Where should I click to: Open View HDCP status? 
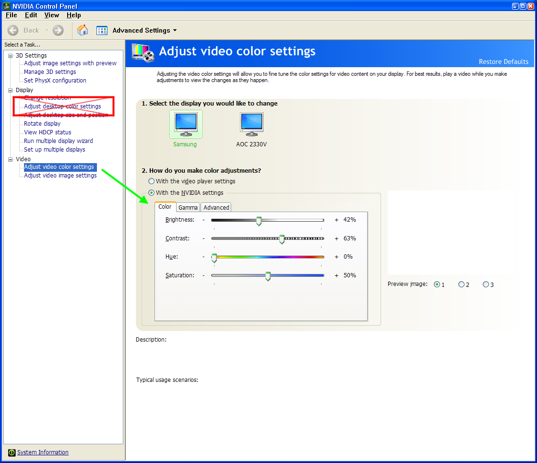(48, 132)
